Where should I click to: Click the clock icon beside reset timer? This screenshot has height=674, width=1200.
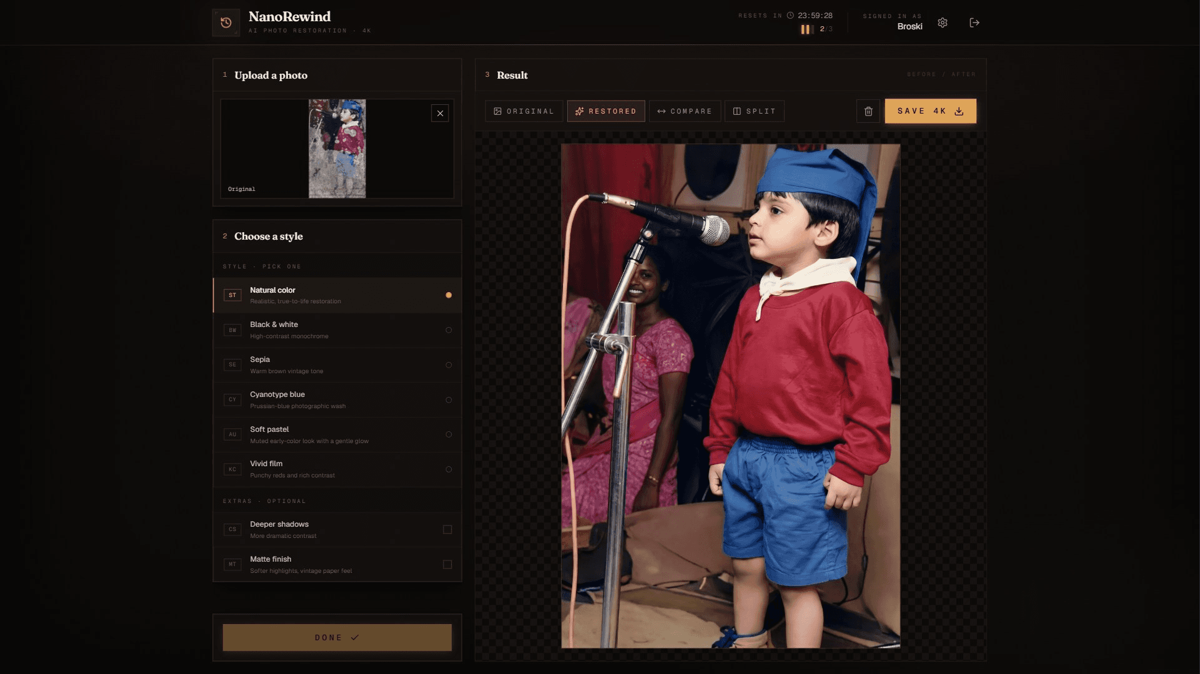[x=790, y=16]
